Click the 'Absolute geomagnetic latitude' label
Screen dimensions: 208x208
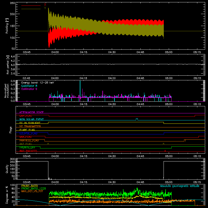(x=180, y=186)
